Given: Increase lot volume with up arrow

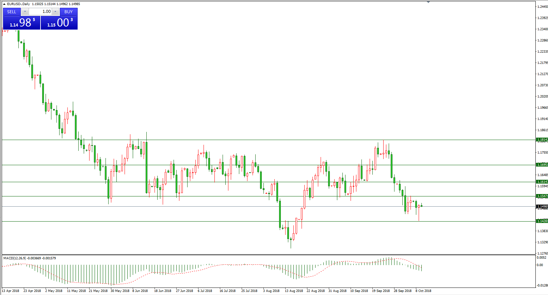Looking at the screenshot, I should (55, 12).
